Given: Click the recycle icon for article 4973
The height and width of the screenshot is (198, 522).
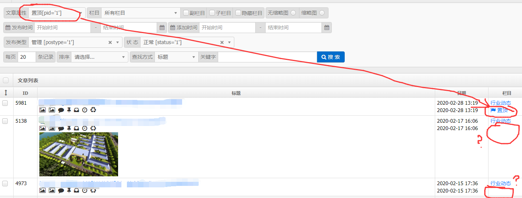Looking at the screenshot, I should [93, 191].
